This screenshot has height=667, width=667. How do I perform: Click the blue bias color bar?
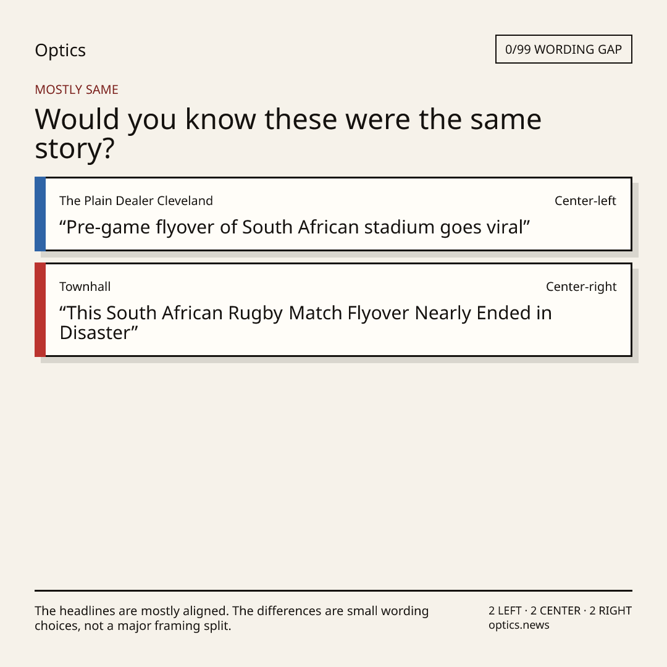pyautogui.click(x=40, y=214)
